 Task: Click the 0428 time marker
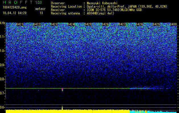(139, 24)
